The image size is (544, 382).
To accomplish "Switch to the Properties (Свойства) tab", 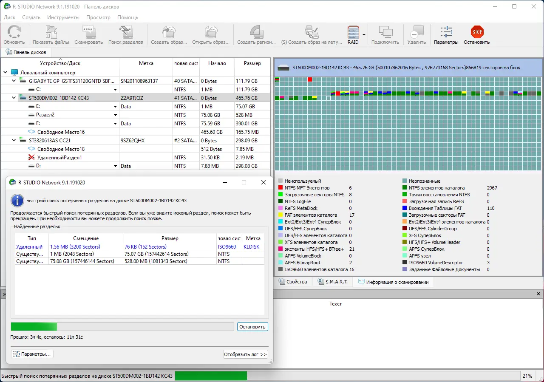I will point(293,282).
